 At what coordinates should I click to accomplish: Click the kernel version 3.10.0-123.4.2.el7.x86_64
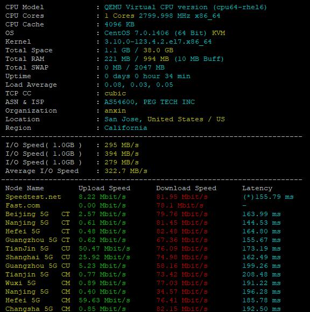click(158, 41)
